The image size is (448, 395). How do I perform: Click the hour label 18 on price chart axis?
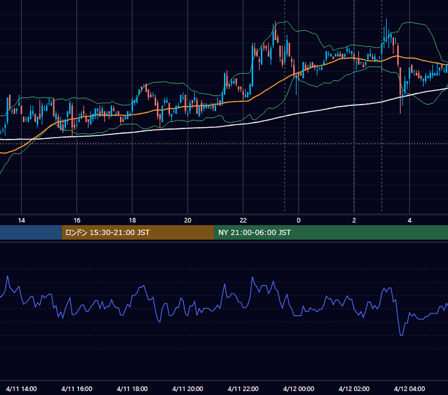pos(132,221)
